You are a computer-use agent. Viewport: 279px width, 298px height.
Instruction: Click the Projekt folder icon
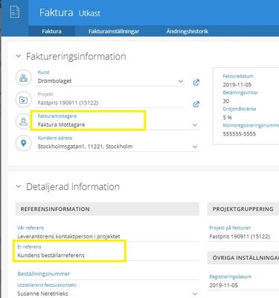tap(24, 100)
